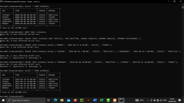This screenshot has height=103, width=184.
Task: Open PyCharm from the taskbar
Action: pyautogui.click(x=82, y=100)
